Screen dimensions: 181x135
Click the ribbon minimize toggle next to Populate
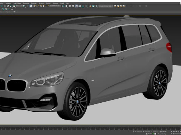(14, 12)
